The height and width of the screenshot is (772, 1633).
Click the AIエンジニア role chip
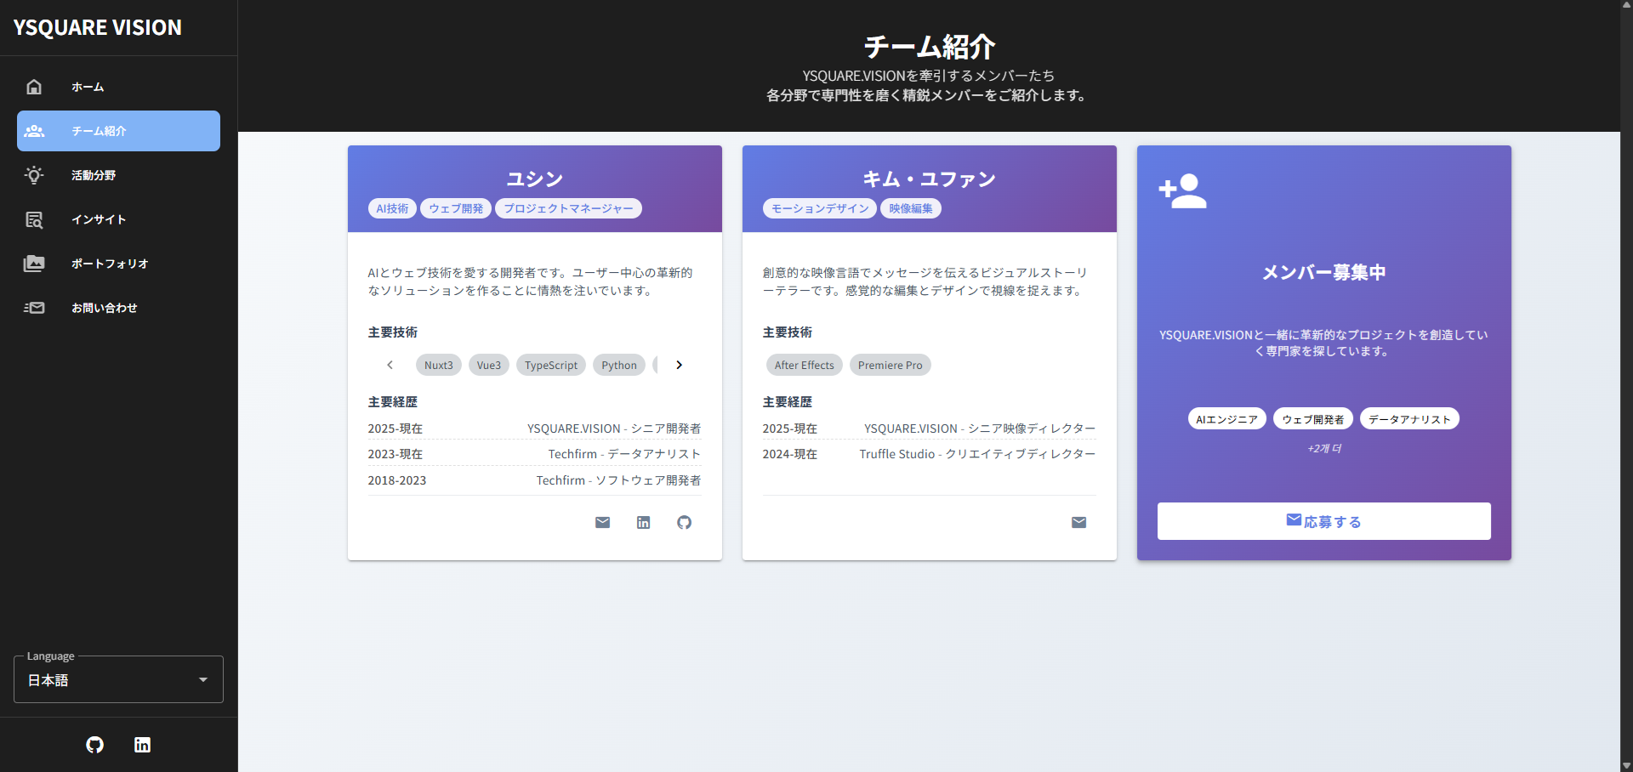tap(1227, 419)
